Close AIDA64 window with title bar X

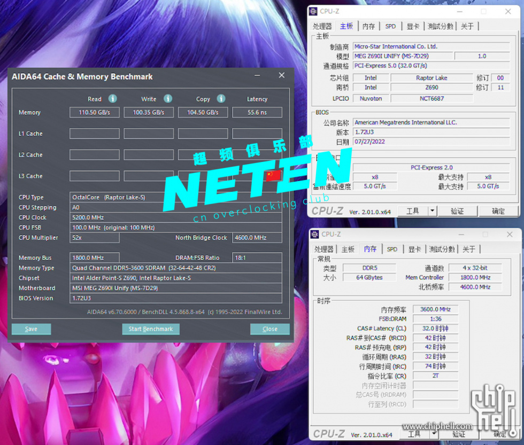click(x=282, y=75)
